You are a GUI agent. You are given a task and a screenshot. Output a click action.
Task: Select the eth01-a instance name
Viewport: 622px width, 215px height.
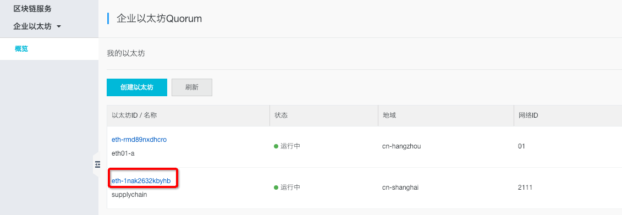123,153
